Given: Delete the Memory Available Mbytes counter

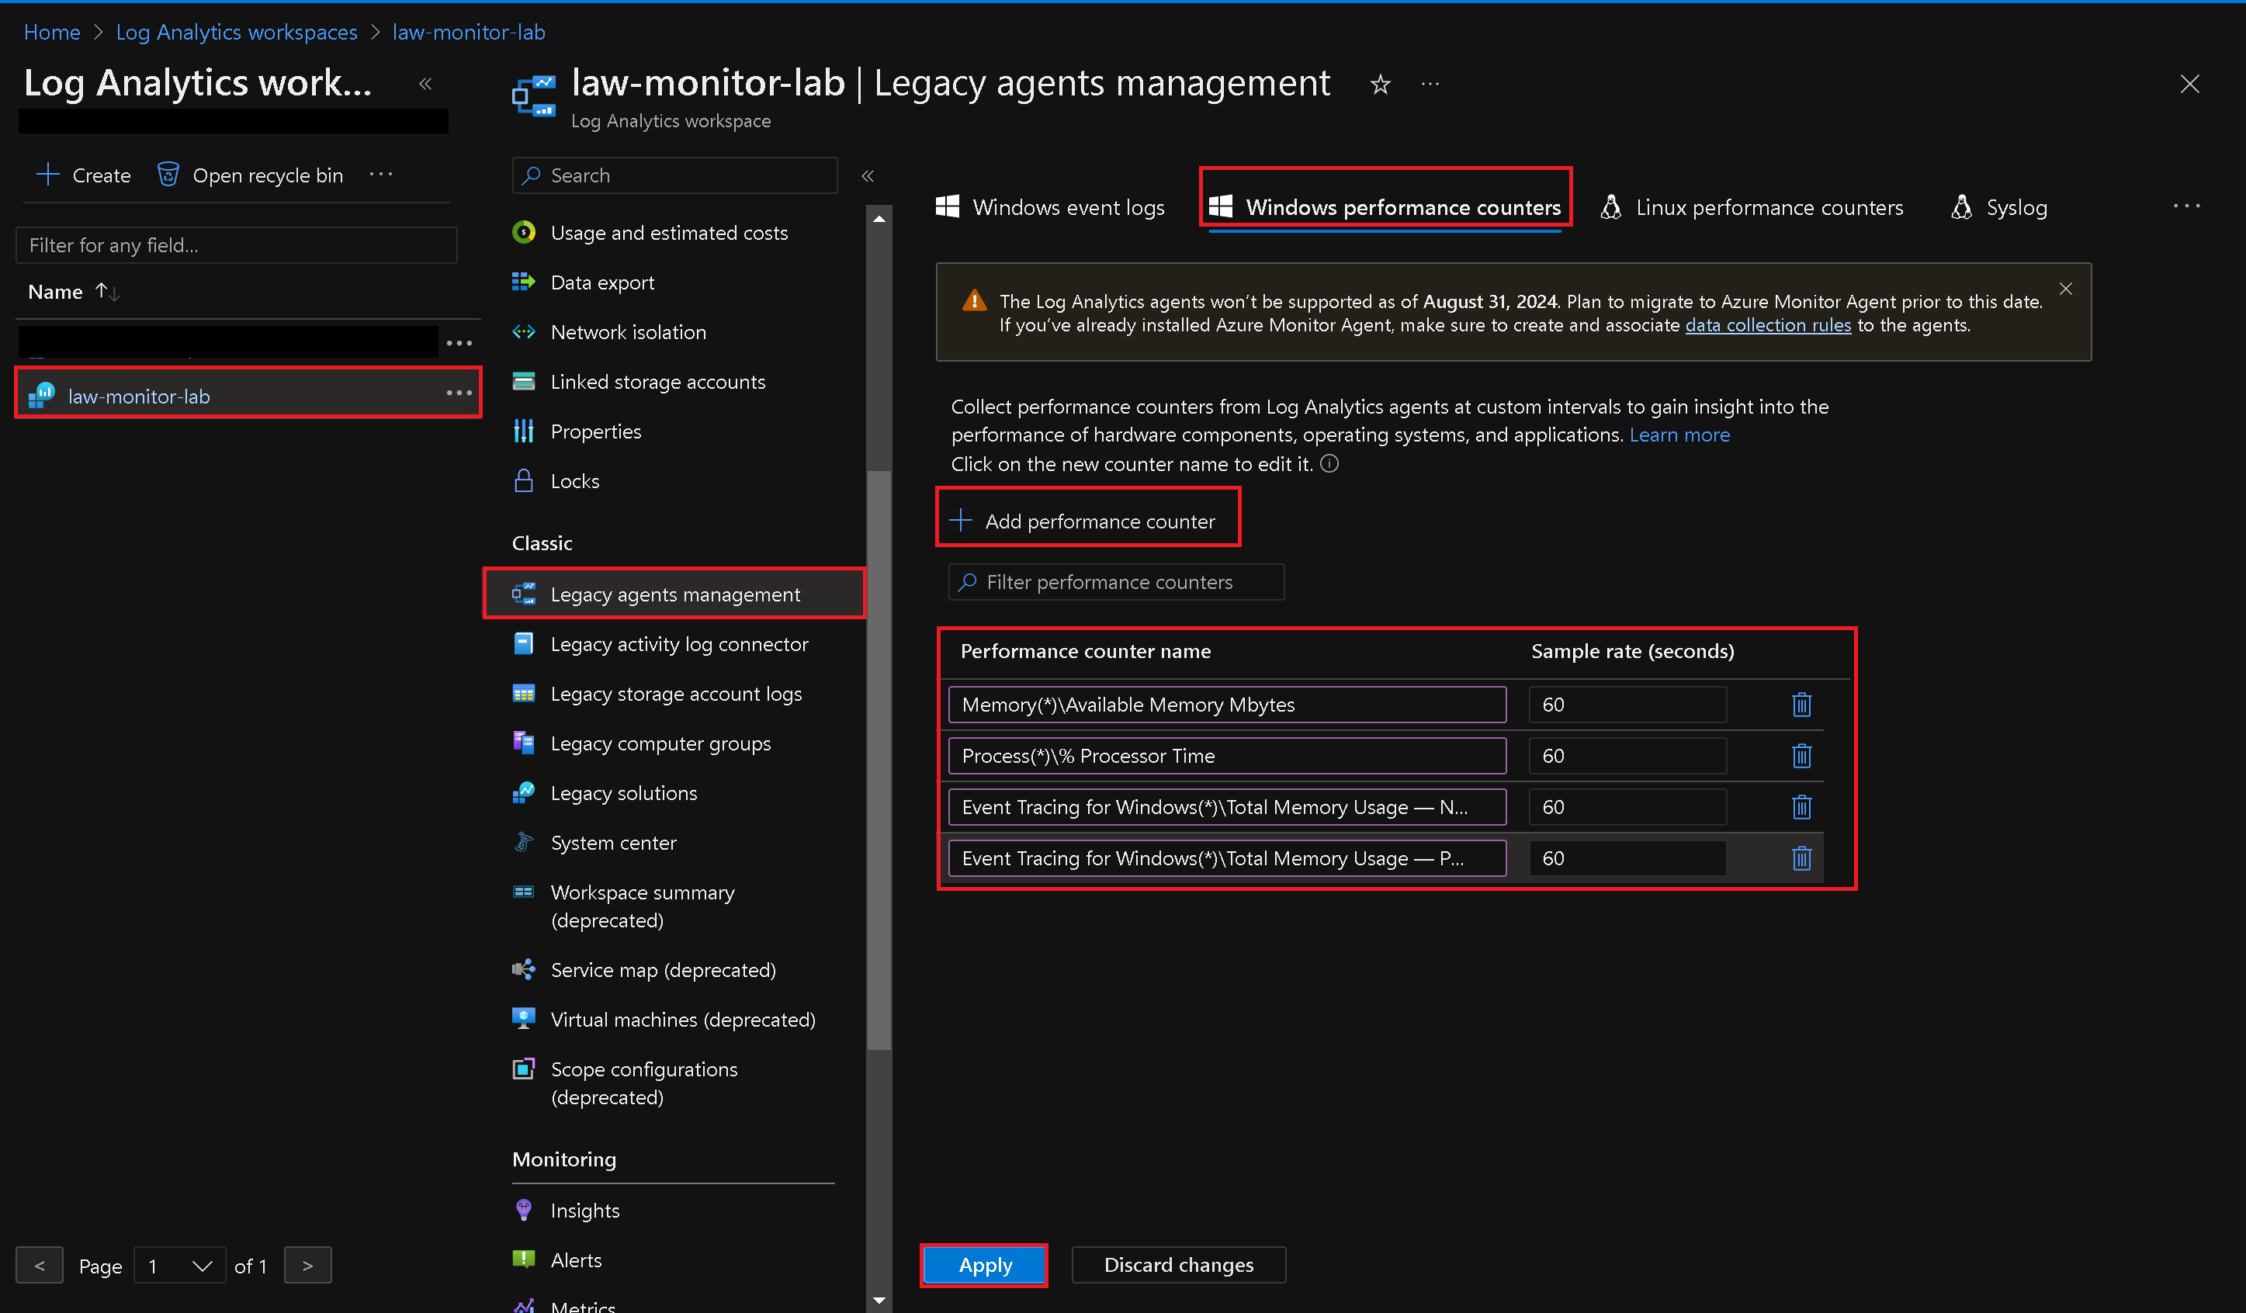Looking at the screenshot, I should (1801, 704).
